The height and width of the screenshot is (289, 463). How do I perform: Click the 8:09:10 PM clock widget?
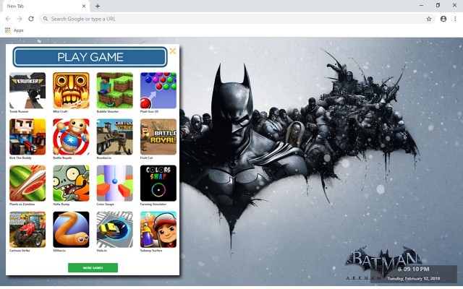pos(413,269)
